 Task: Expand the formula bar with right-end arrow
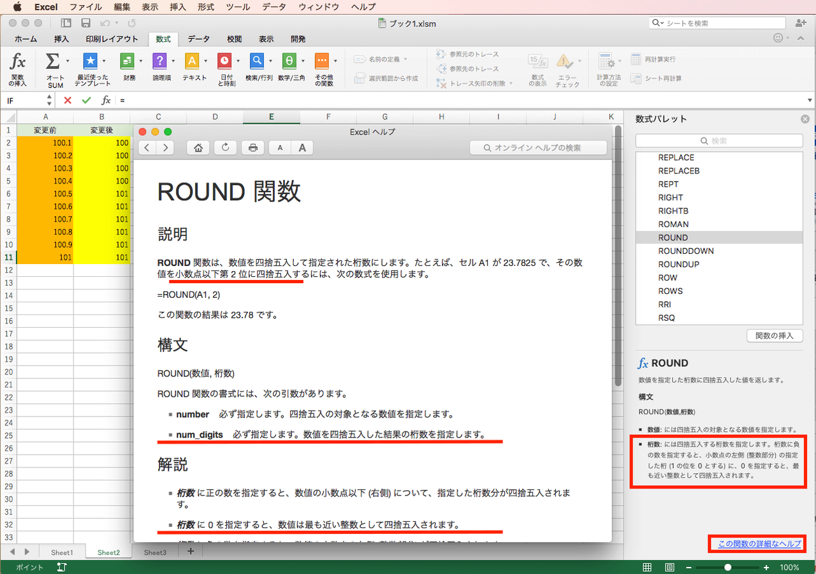point(810,100)
